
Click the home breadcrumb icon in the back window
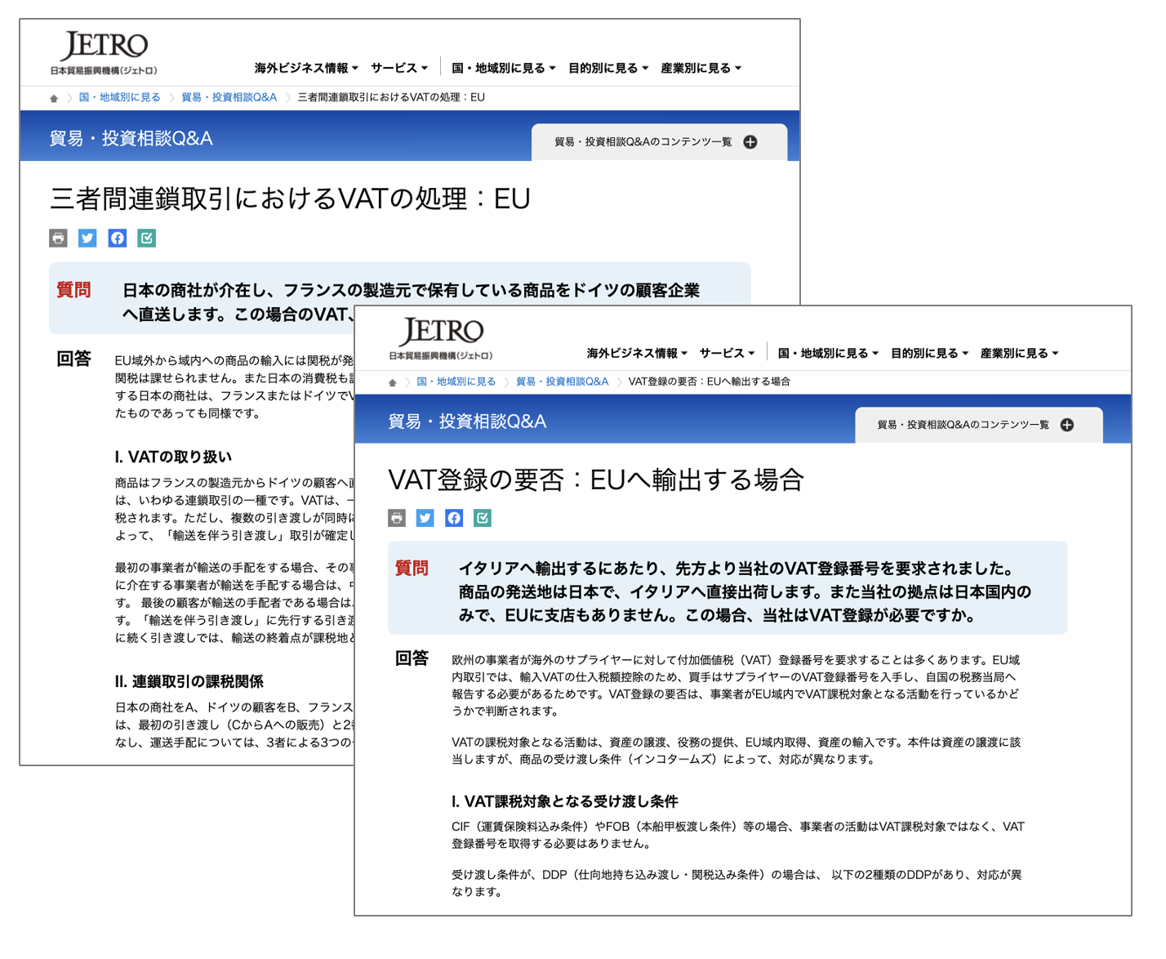click(54, 98)
